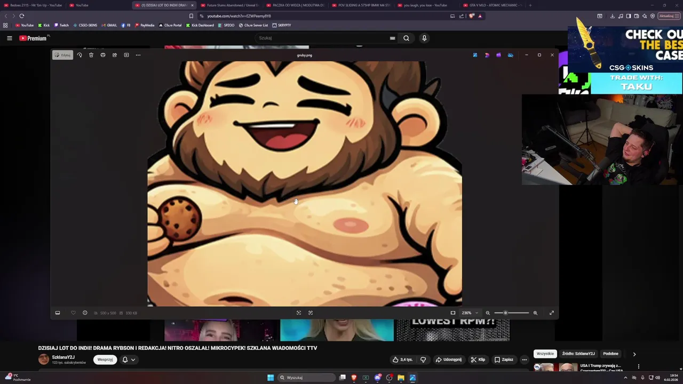Open Kick bookmark in bookmarks bar
The height and width of the screenshot is (384, 683).
44,25
